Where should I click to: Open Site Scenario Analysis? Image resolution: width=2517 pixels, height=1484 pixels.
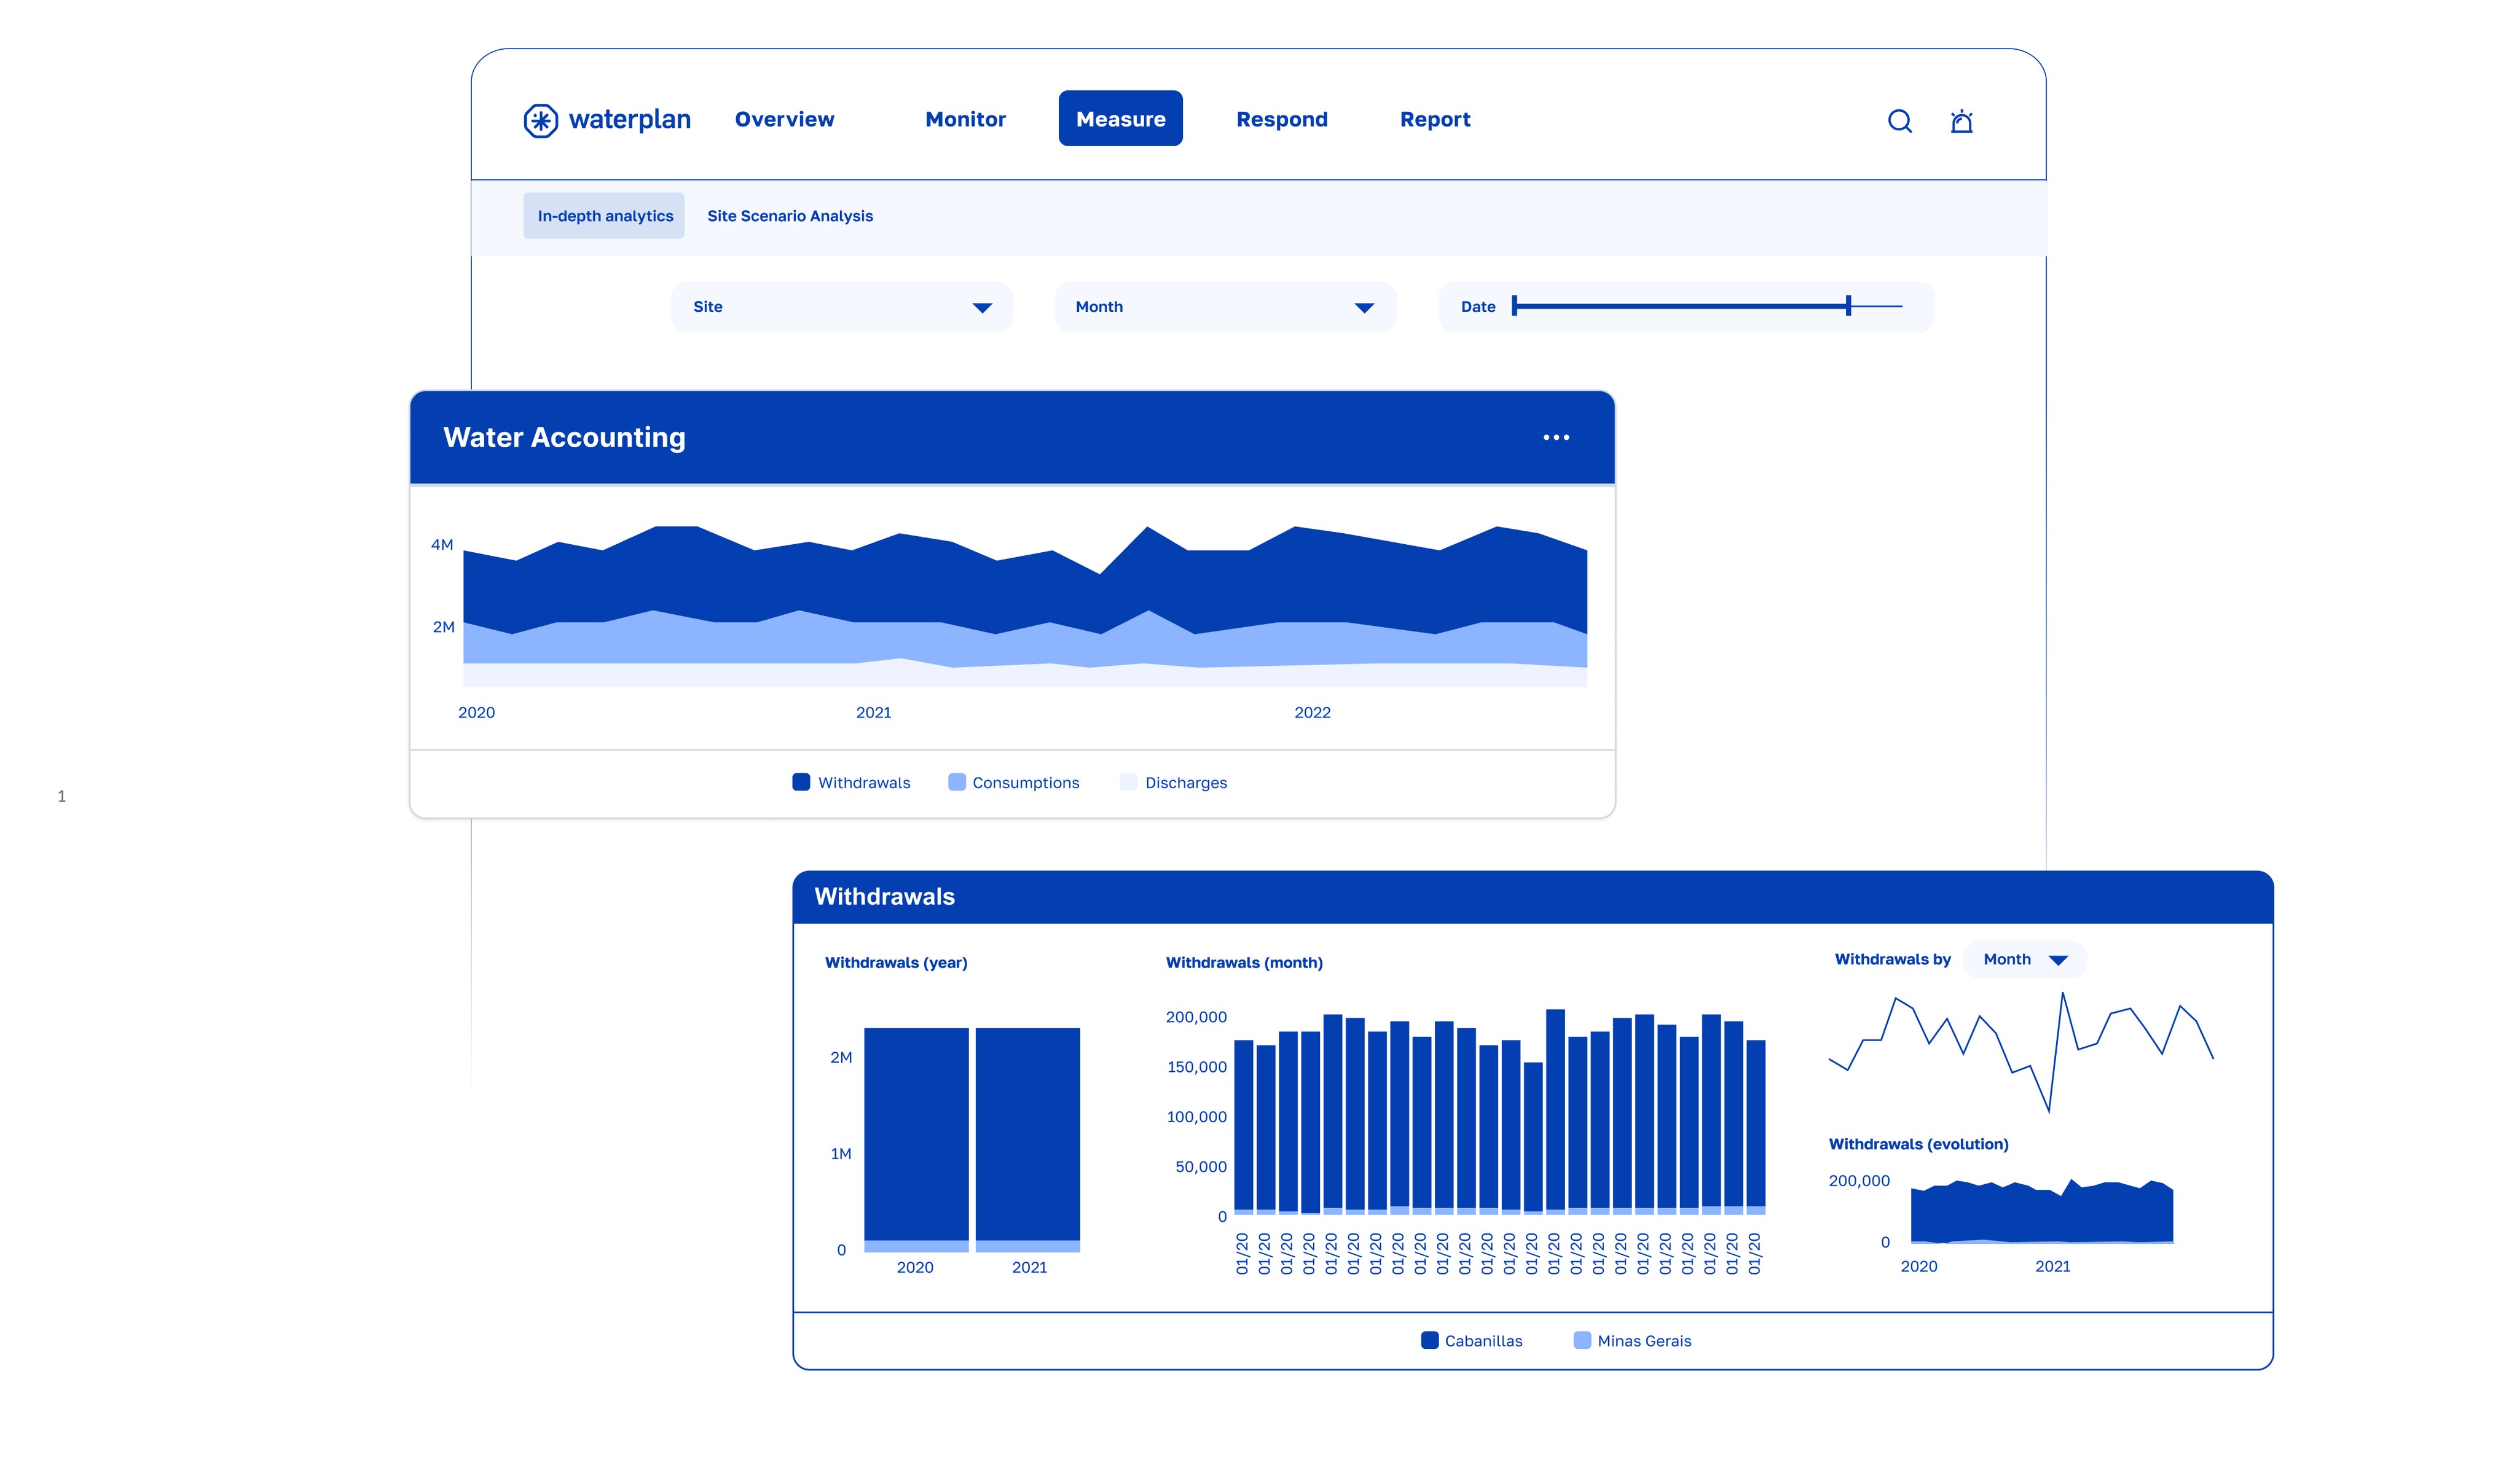[789, 216]
